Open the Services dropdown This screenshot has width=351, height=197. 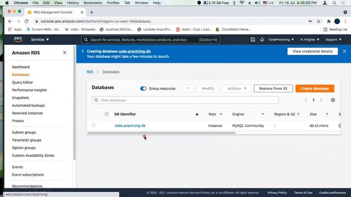point(40,39)
